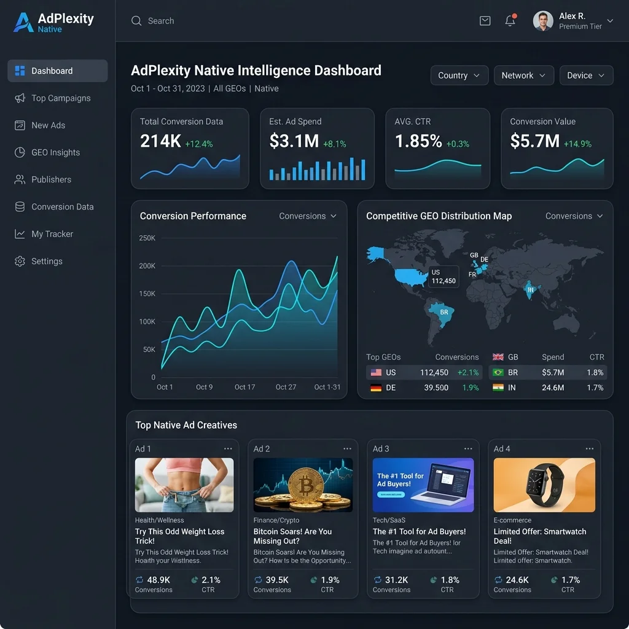Click the Settings gear icon
The height and width of the screenshot is (629, 629).
pos(20,261)
